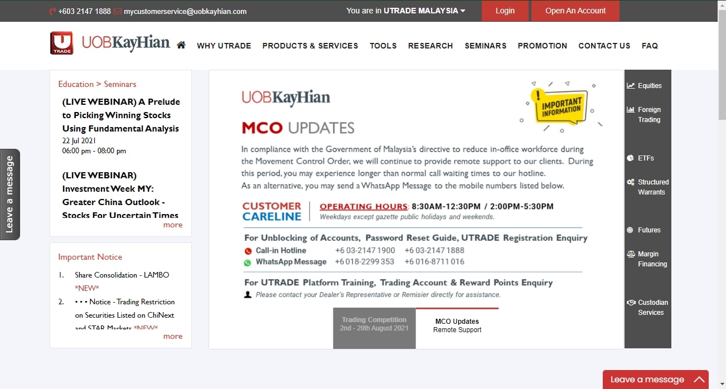Click the UTRADE logo badge
The image size is (726, 389).
click(61, 43)
